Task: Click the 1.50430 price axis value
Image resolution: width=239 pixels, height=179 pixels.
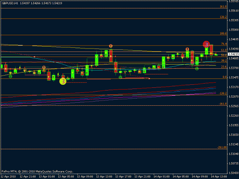Action: pyautogui.click(x=234, y=173)
